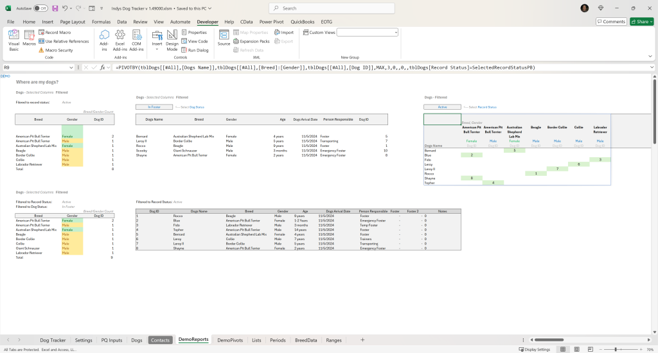Click the zoom slider
Screen dimensions: 658x353
coord(616,349)
